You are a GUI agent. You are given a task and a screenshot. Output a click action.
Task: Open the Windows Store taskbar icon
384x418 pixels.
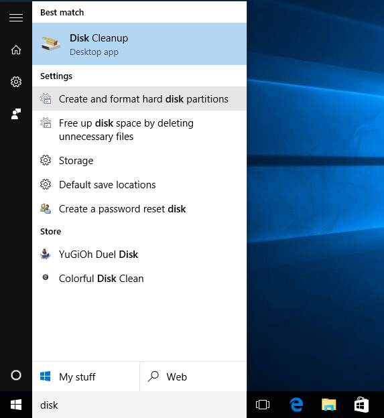pyautogui.click(x=361, y=405)
